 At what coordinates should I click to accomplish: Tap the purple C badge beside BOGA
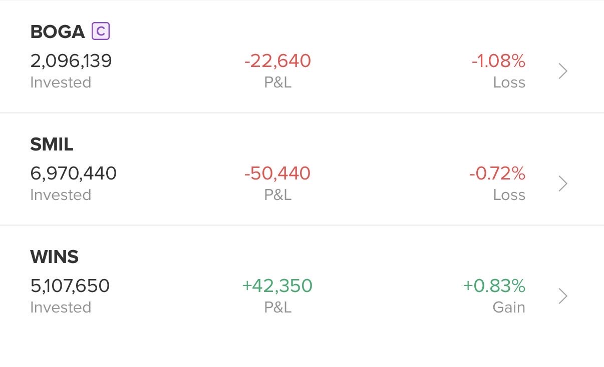point(101,31)
